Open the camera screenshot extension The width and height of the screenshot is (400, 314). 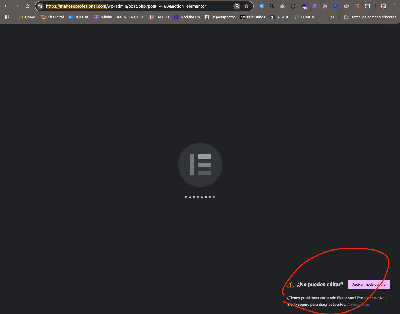(282, 6)
